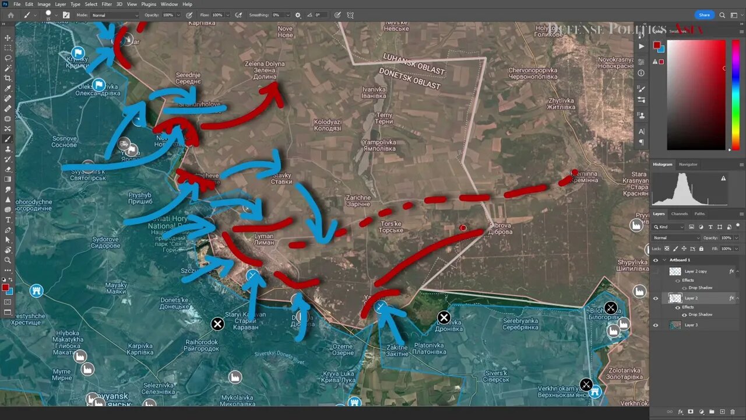Image resolution: width=746 pixels, height=420 pixels.
Task: Open the brush blending Mode dropdown
Action: point(115,15)
